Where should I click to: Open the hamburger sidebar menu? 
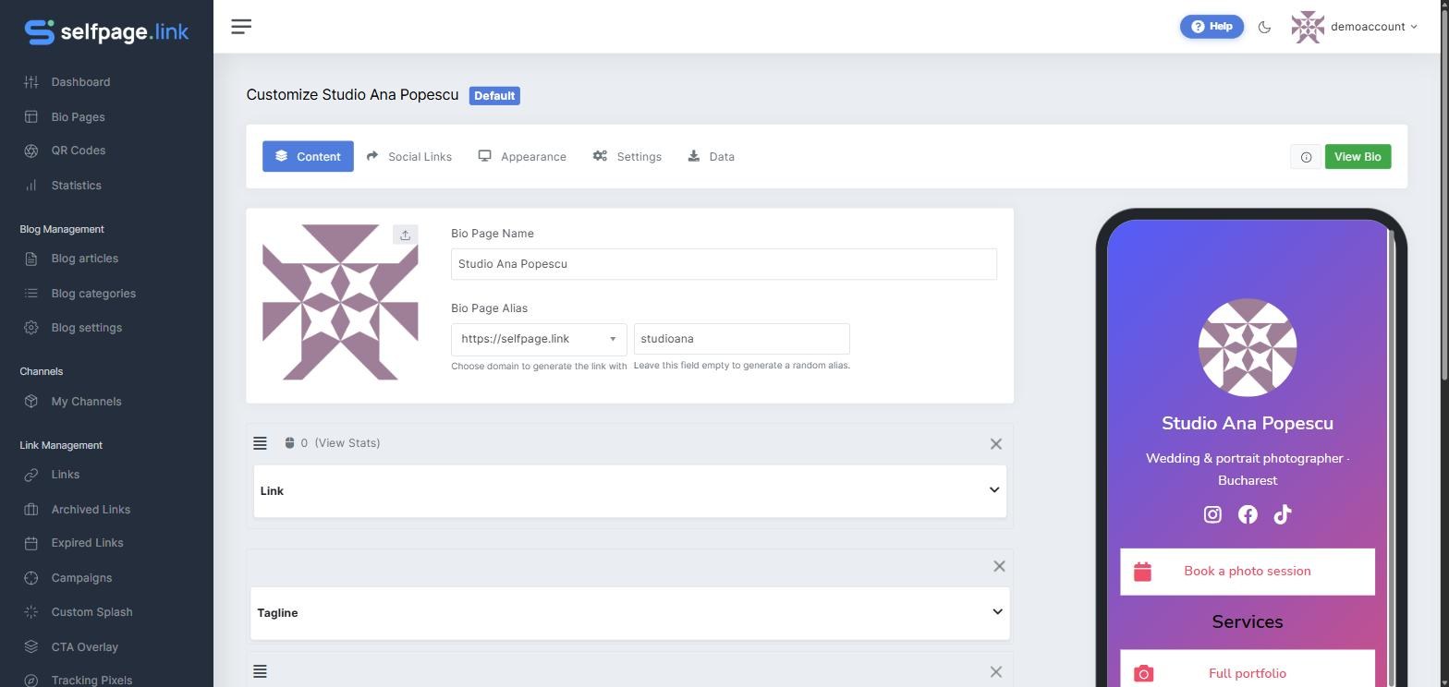(241, 27)
